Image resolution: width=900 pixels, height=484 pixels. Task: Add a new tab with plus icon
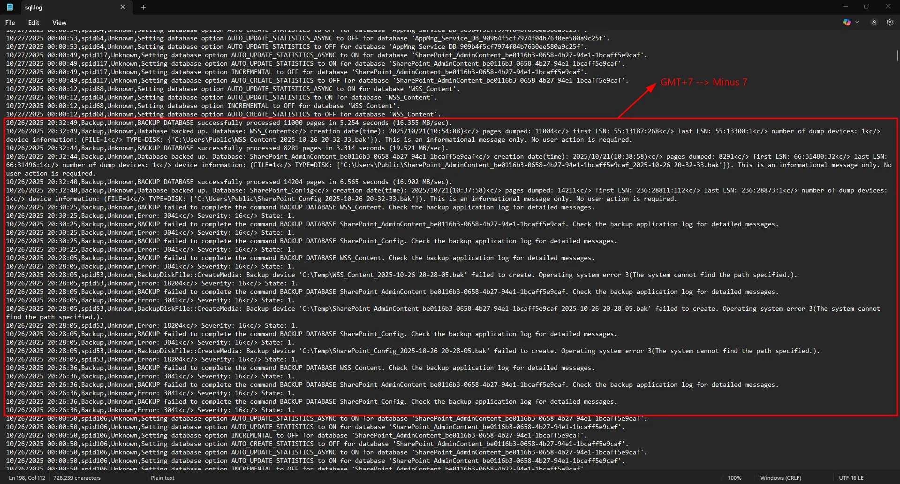click(144, 7)
